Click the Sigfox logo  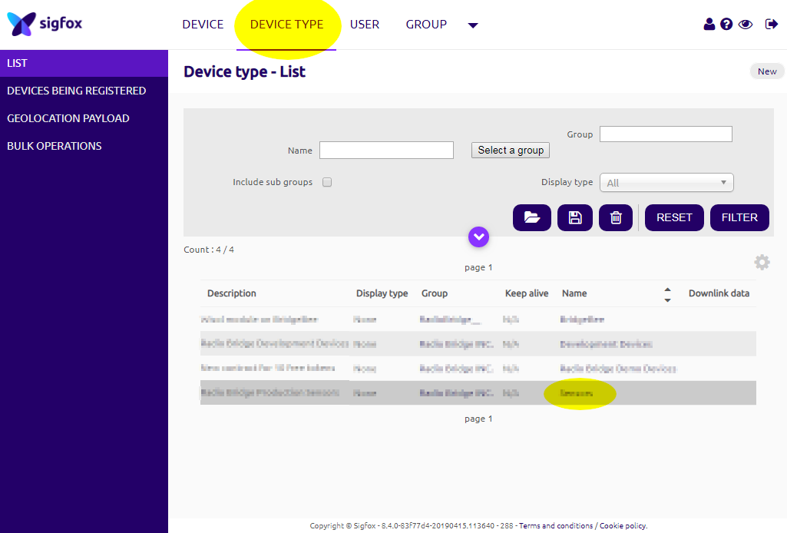coord(45,24)
